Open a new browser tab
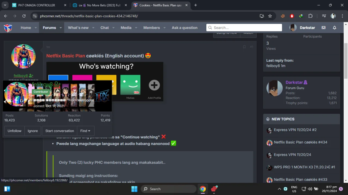Viewport: 348px width, 195px height. (x=195, y=5)
